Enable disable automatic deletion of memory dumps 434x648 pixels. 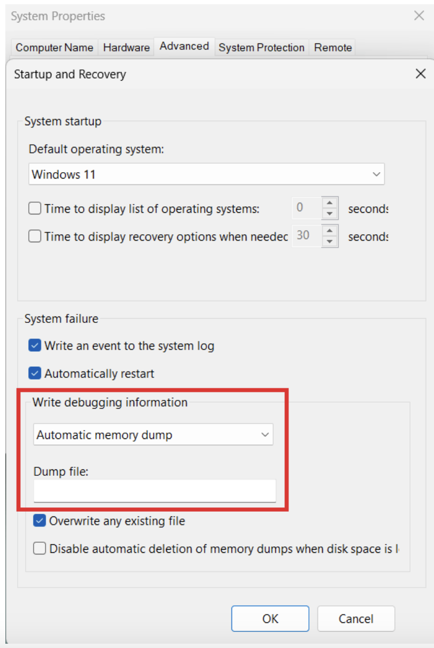tap(39, 549)
